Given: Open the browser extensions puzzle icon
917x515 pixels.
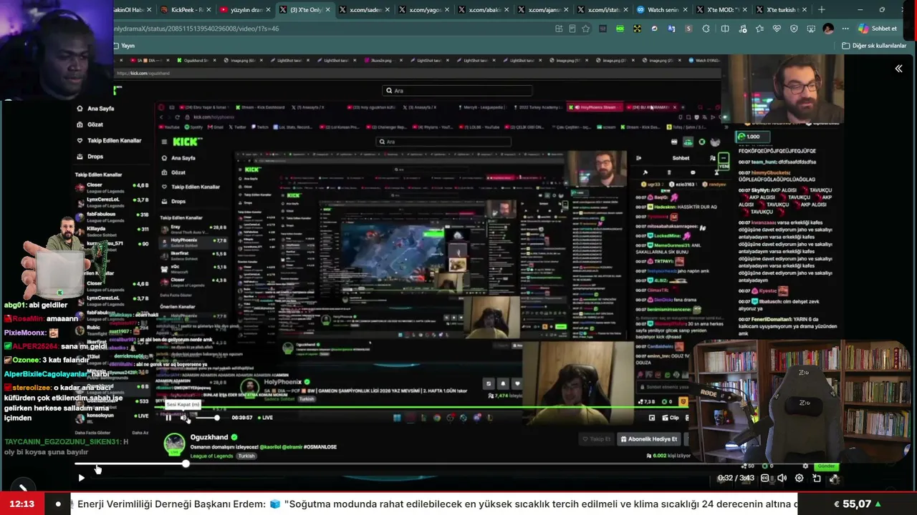Looking at the screenshot, I should [x=706, y=29].
